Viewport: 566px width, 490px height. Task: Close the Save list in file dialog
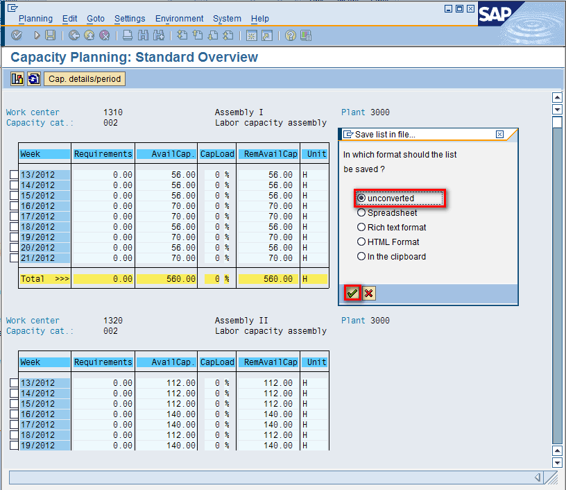[500, 135]
